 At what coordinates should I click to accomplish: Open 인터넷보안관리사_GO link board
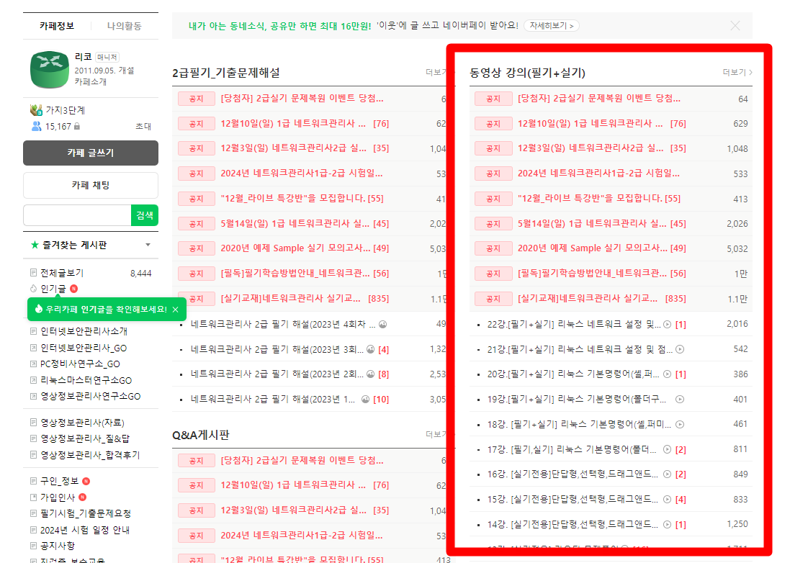tap(84, 348)
